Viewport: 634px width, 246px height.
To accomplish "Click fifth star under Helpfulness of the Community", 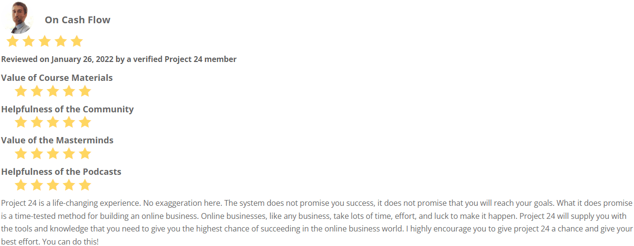I will pyautogui.click(x=85, y=122).
